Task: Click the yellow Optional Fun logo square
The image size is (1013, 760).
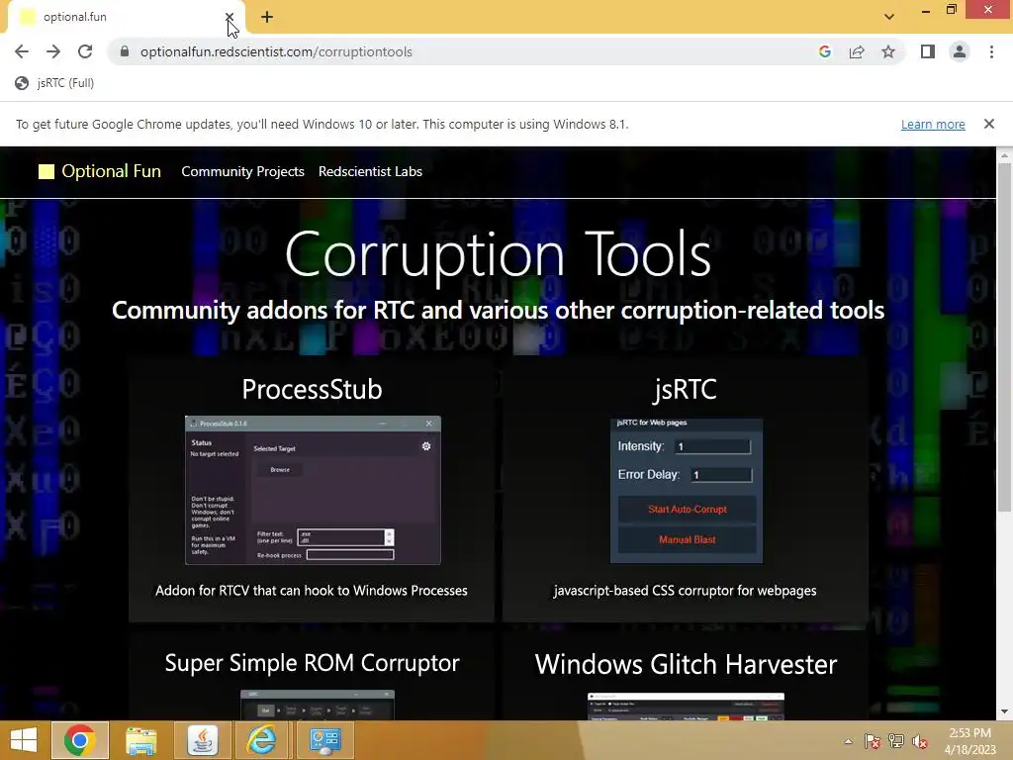Action: pyautogui.click(x=46, y=171)
